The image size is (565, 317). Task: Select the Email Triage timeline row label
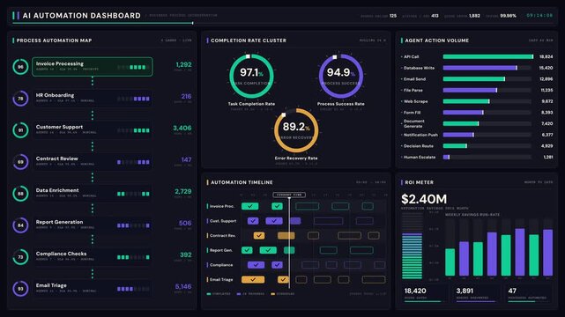click(221, 280)
